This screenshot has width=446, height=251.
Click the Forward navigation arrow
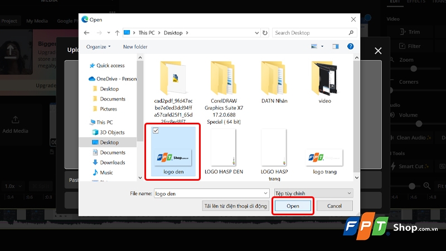point(99,33)
